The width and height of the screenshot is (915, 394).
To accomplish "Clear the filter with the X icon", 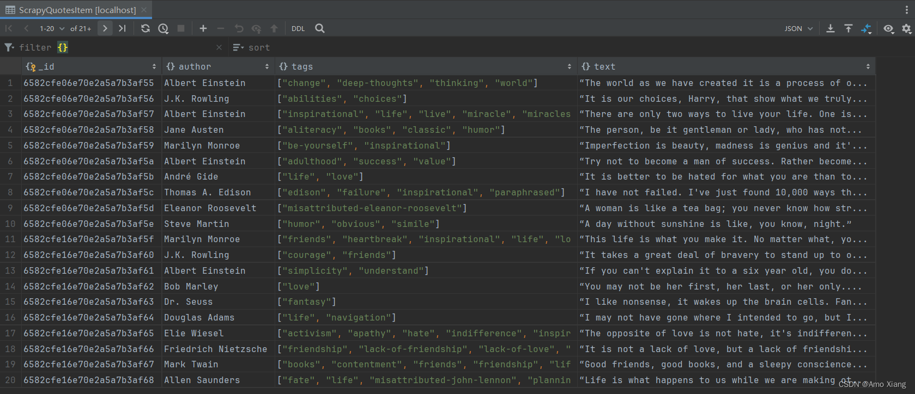I will (x=219, y=47).
